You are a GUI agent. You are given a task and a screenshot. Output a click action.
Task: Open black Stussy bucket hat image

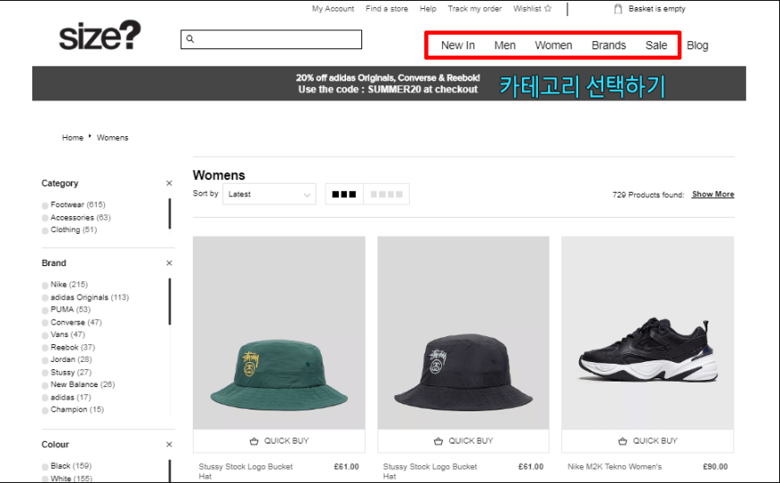click(x=464, y=332)
